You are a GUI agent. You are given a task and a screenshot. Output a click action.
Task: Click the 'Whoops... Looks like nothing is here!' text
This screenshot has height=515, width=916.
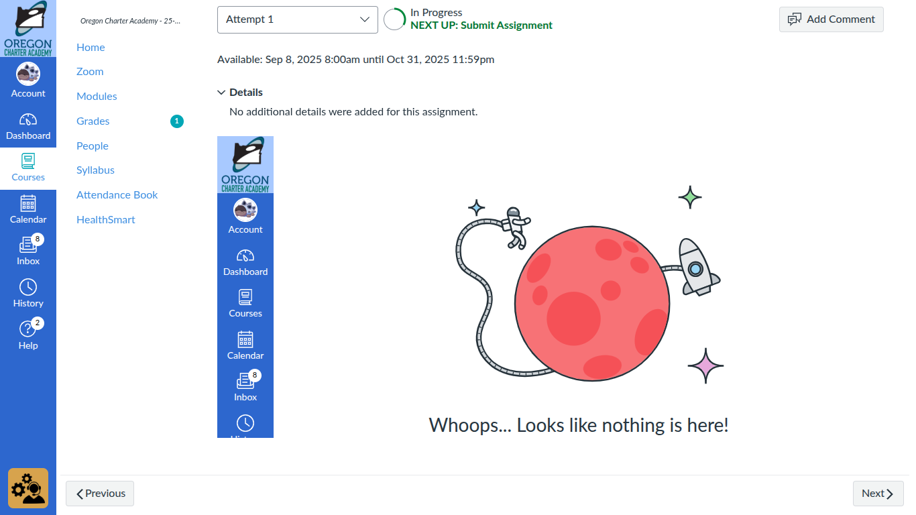tap(579, 425)
